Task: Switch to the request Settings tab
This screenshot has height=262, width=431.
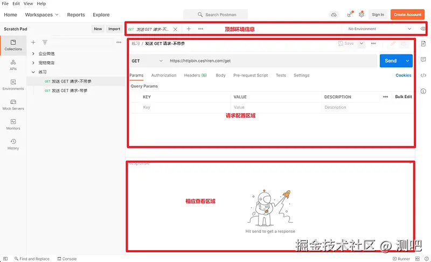Action: tap(302, 75)
